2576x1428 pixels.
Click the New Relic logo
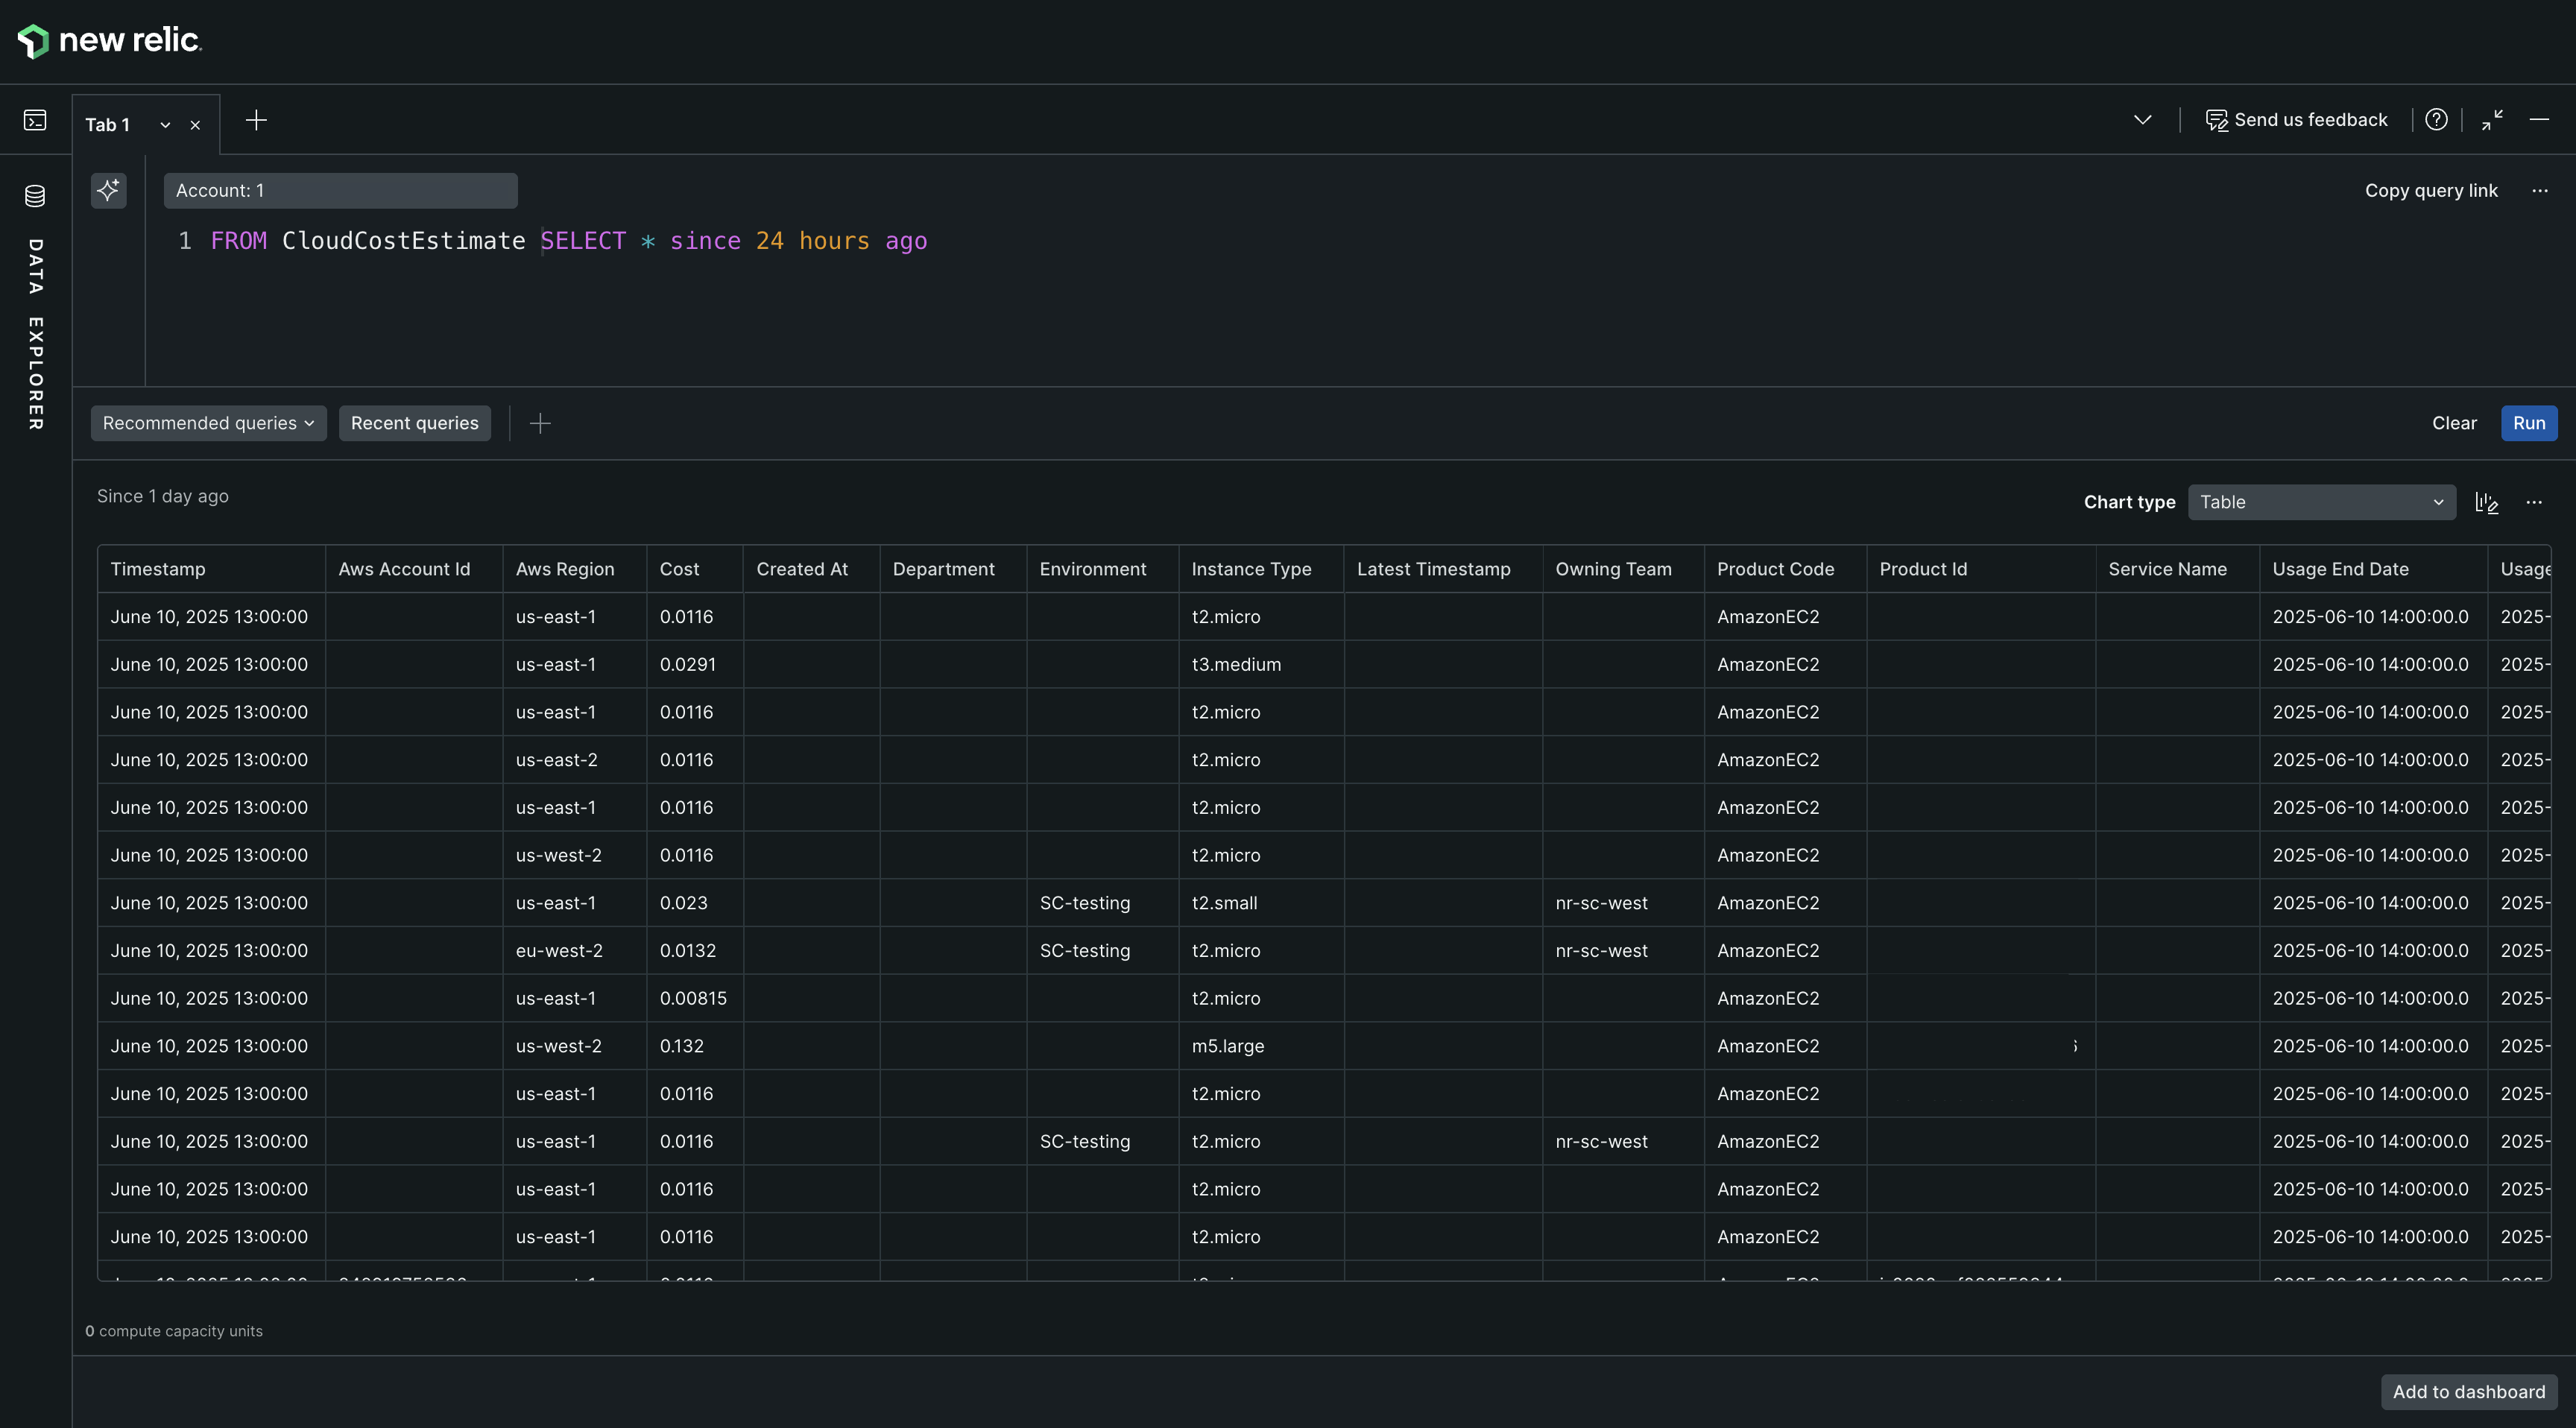coord(110,41)
